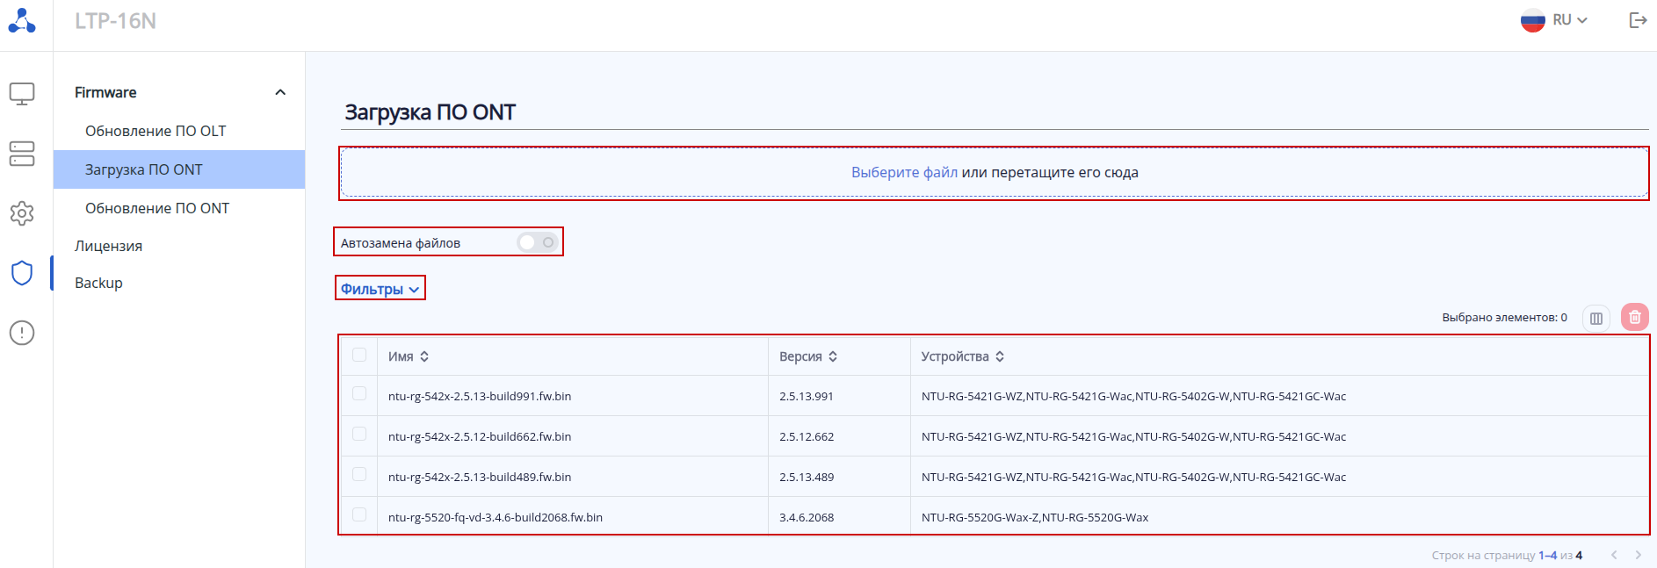
Task: Collapse the Firmware menu section
Action: tap(280, 93)
